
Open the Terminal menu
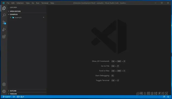point(45,3)
